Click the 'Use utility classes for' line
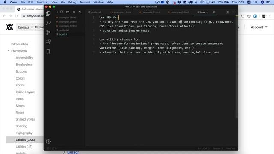274x154 pixels. click(x=119, y=39)
